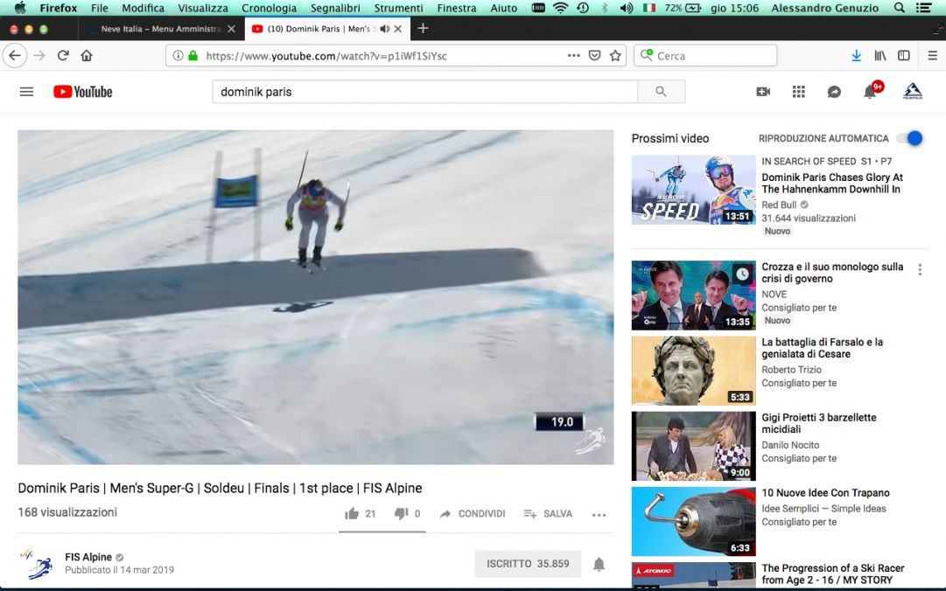
Task: Open the drill Trapano thumbnail
Action: (x=693, y=522)
